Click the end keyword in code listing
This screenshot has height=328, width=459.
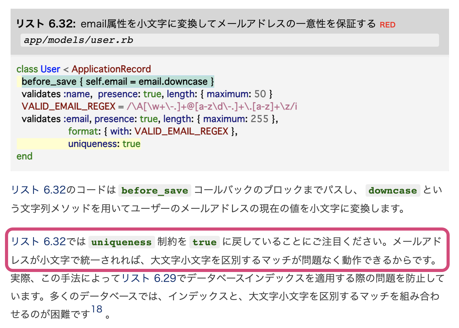24,156
